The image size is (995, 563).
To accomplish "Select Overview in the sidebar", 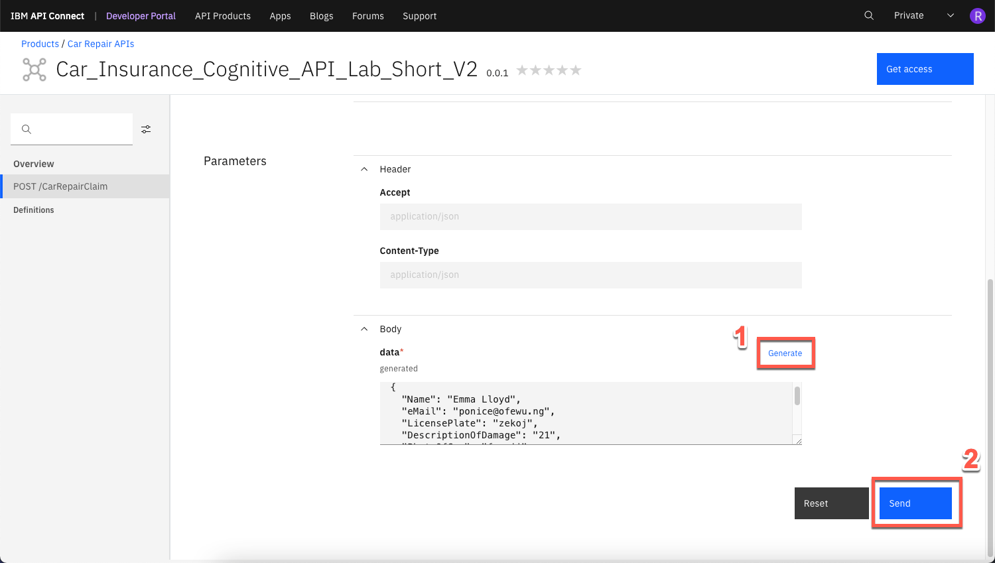I will 34,164.
